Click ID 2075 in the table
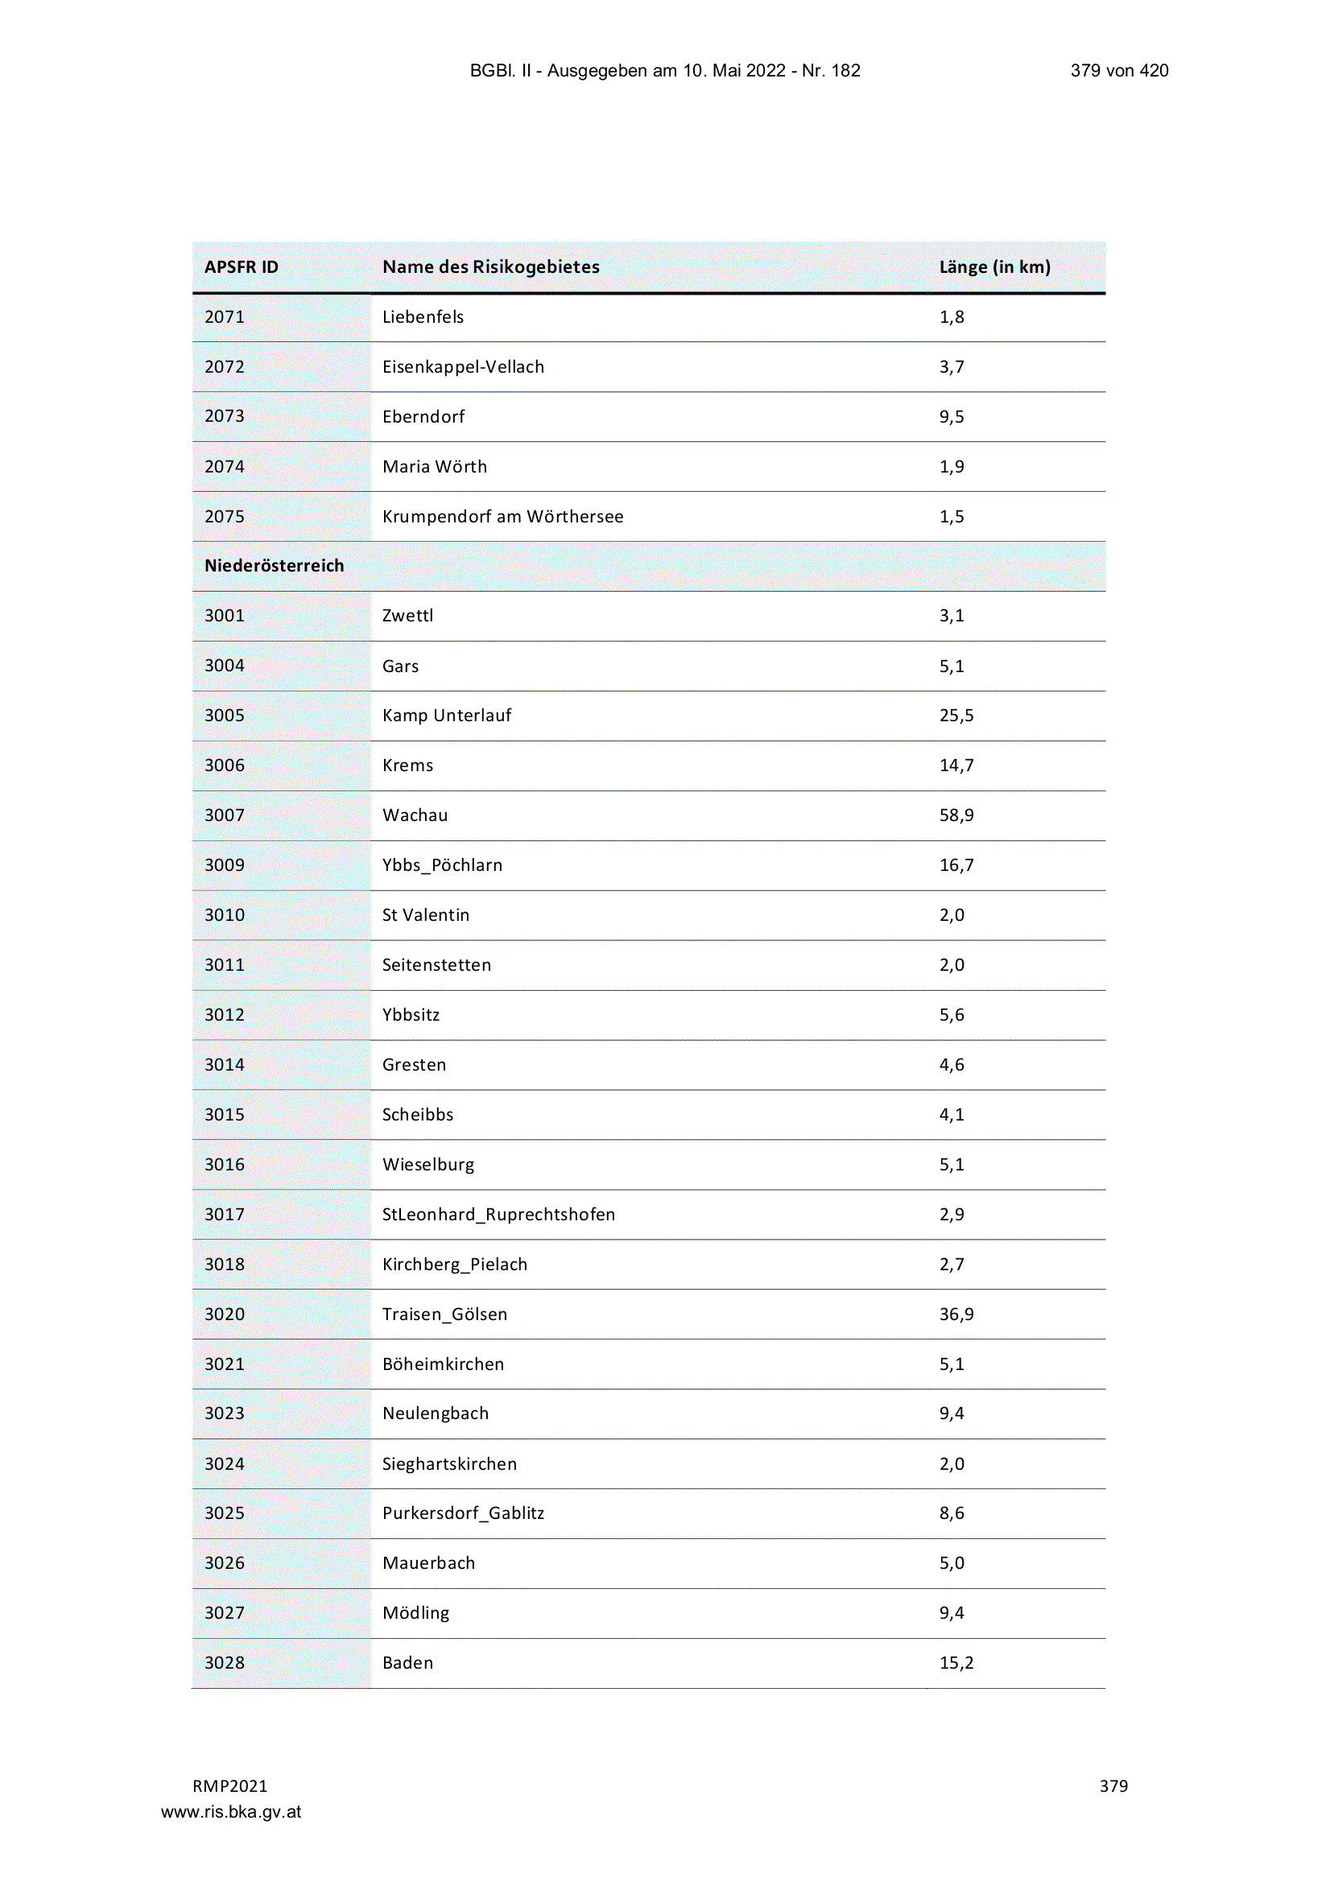The width and height of the screenshot is (1330, 1882). point(224,517)
